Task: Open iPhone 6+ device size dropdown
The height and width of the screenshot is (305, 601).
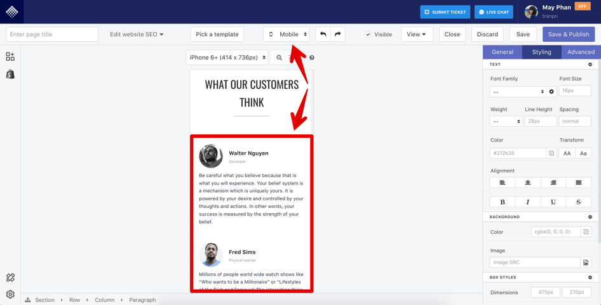Action: 227,58
